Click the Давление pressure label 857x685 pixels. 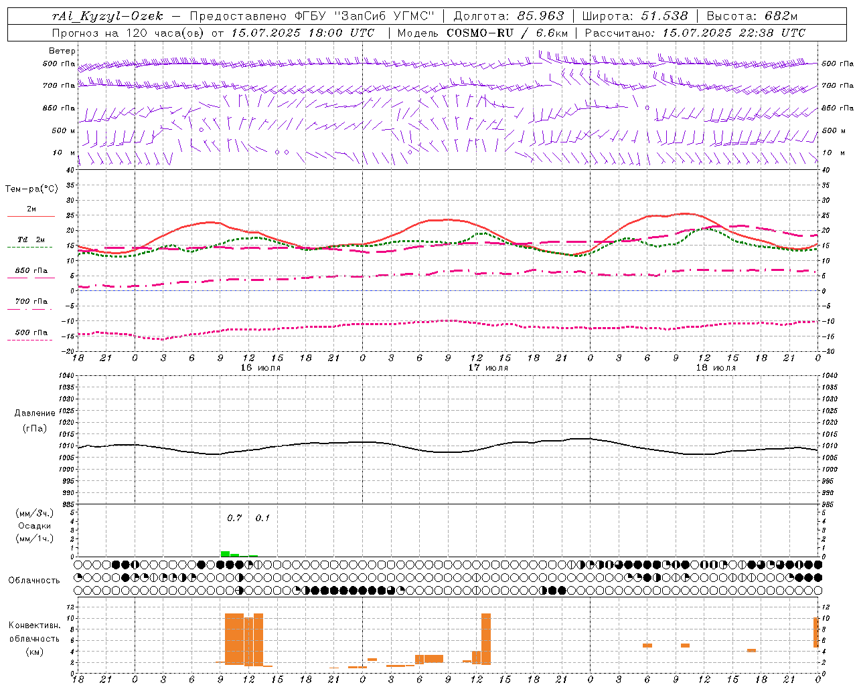[35, 413]
